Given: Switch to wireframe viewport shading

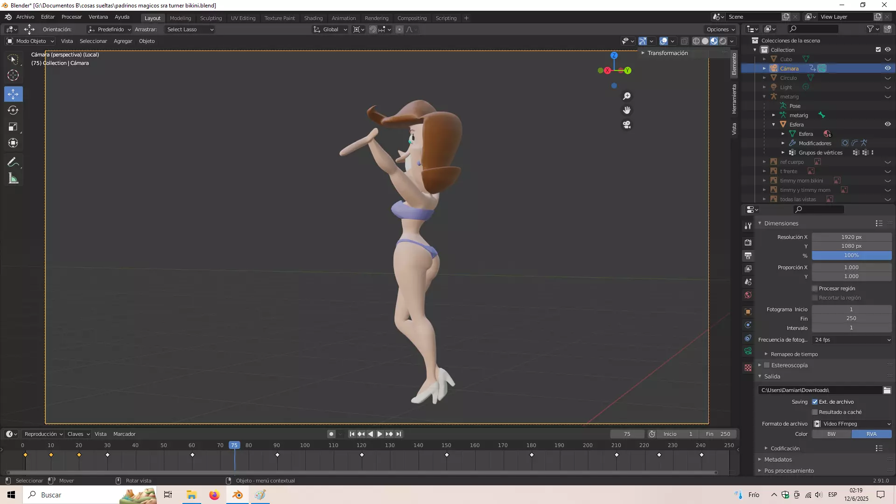Looking at the screenshot, I should [696, 41].
